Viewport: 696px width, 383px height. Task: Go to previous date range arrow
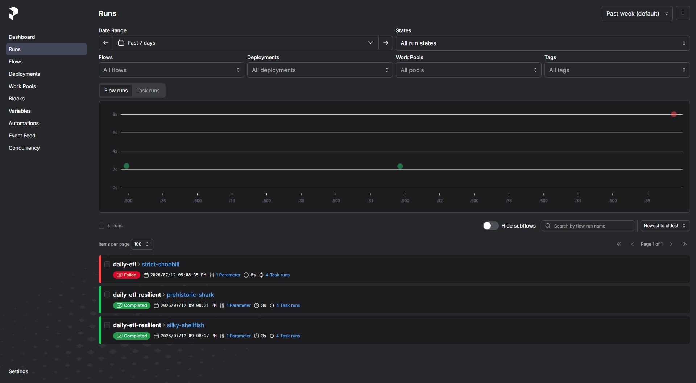click(x=106, y=43)
